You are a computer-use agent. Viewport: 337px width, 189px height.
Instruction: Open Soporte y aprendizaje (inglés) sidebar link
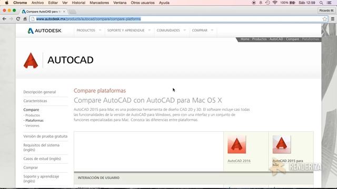point(41,178)
